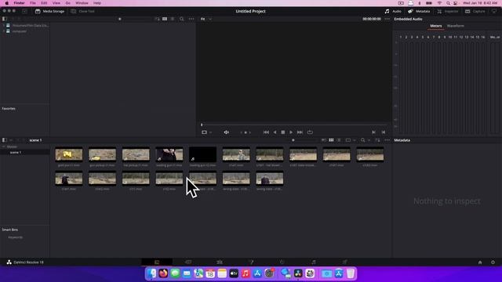Screen dimensions: 502x282
Task: Open the Clone Tool panel
Action: [x=82, y=11]
